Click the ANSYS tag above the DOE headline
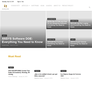 click(x=4, y=36)
